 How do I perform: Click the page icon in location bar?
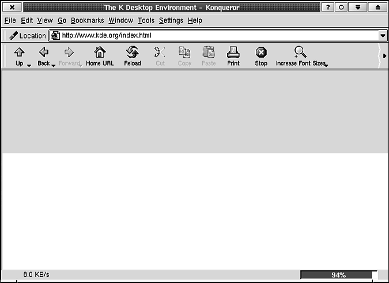(x=55, y=36)
